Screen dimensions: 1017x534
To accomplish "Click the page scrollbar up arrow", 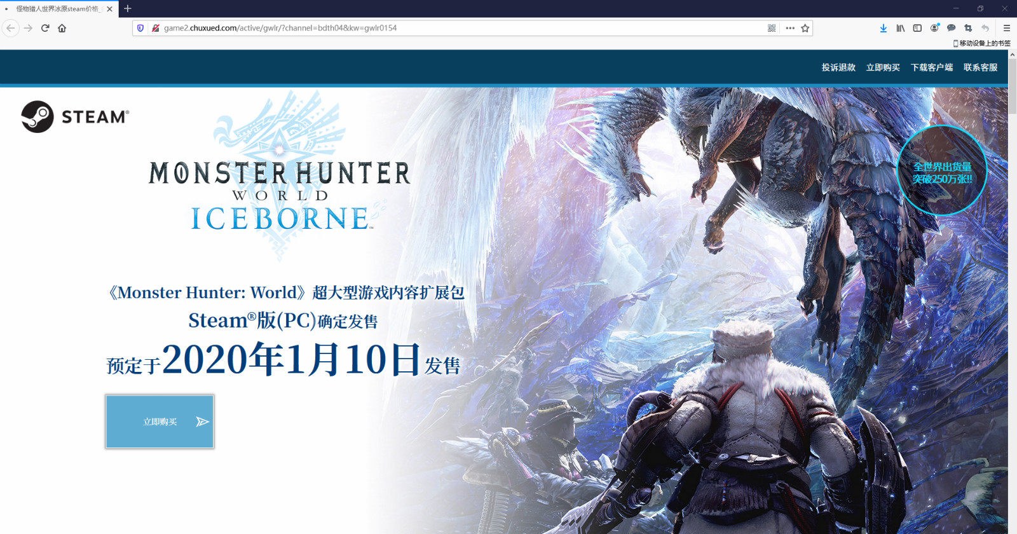I will point(1013,55).
